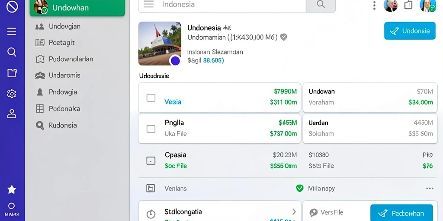Open the Undowan Voraham card

point(370,98)
